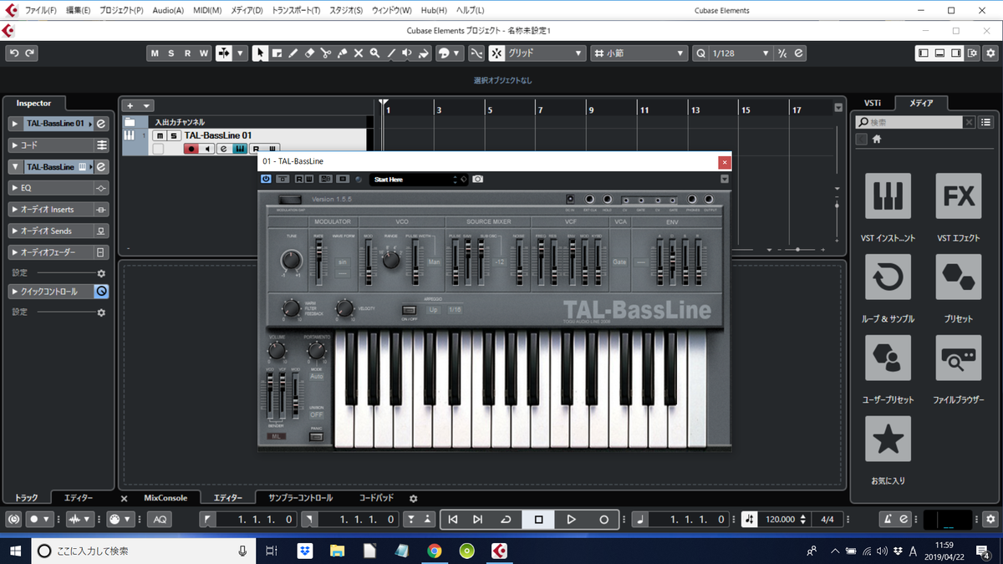Screen dimensions: 1003x564
Task: Open the ファイル(F) menu
Action: (x=41, y=10)
